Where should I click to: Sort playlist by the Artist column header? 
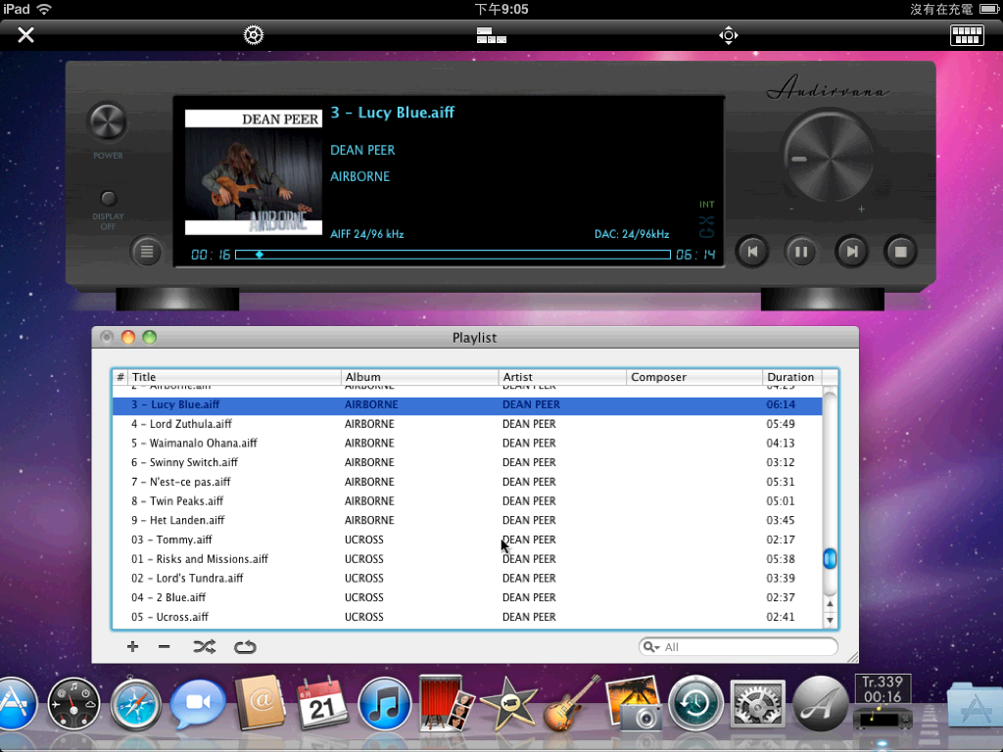click(562, 377)
